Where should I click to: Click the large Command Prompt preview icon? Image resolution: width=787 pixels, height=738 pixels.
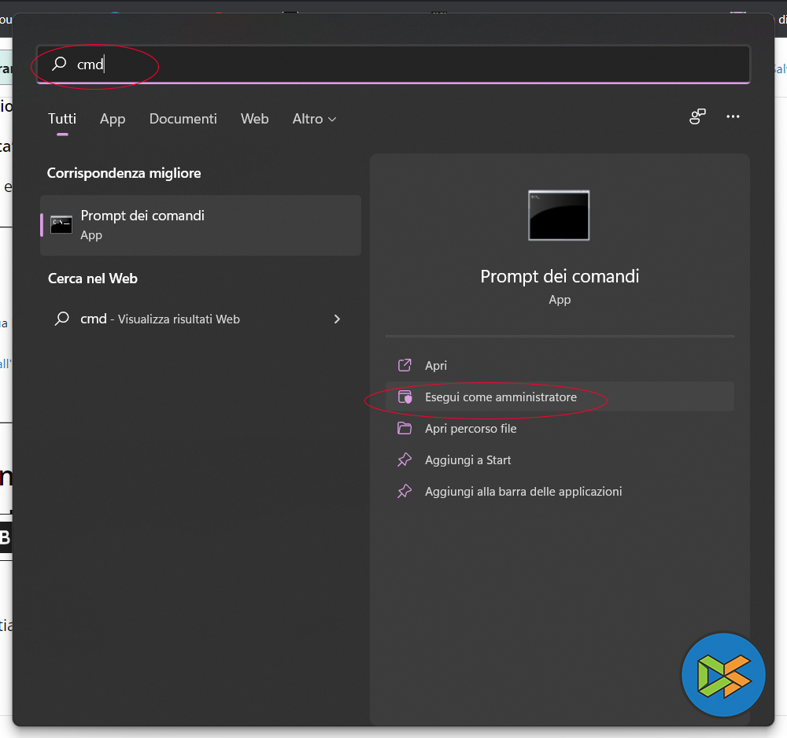coord(559,215)
